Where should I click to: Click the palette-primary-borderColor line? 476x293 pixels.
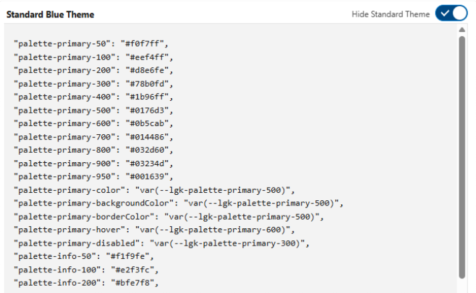(x=169, y=217)
